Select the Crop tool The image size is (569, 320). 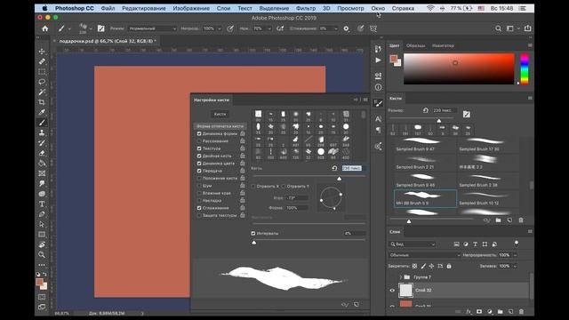[42, 102]
